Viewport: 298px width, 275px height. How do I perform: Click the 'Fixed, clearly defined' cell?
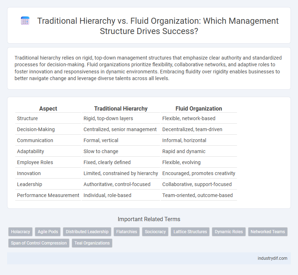tap(121, 162)
